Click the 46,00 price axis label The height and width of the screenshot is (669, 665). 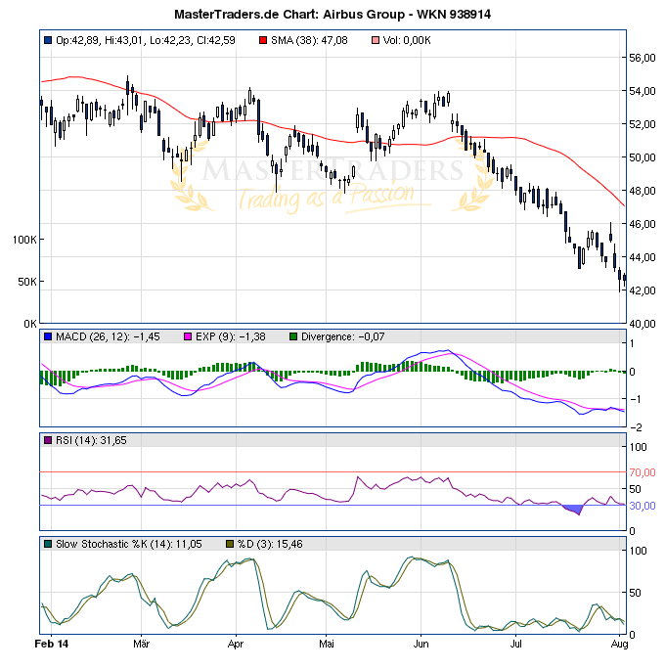coord(643,224)
